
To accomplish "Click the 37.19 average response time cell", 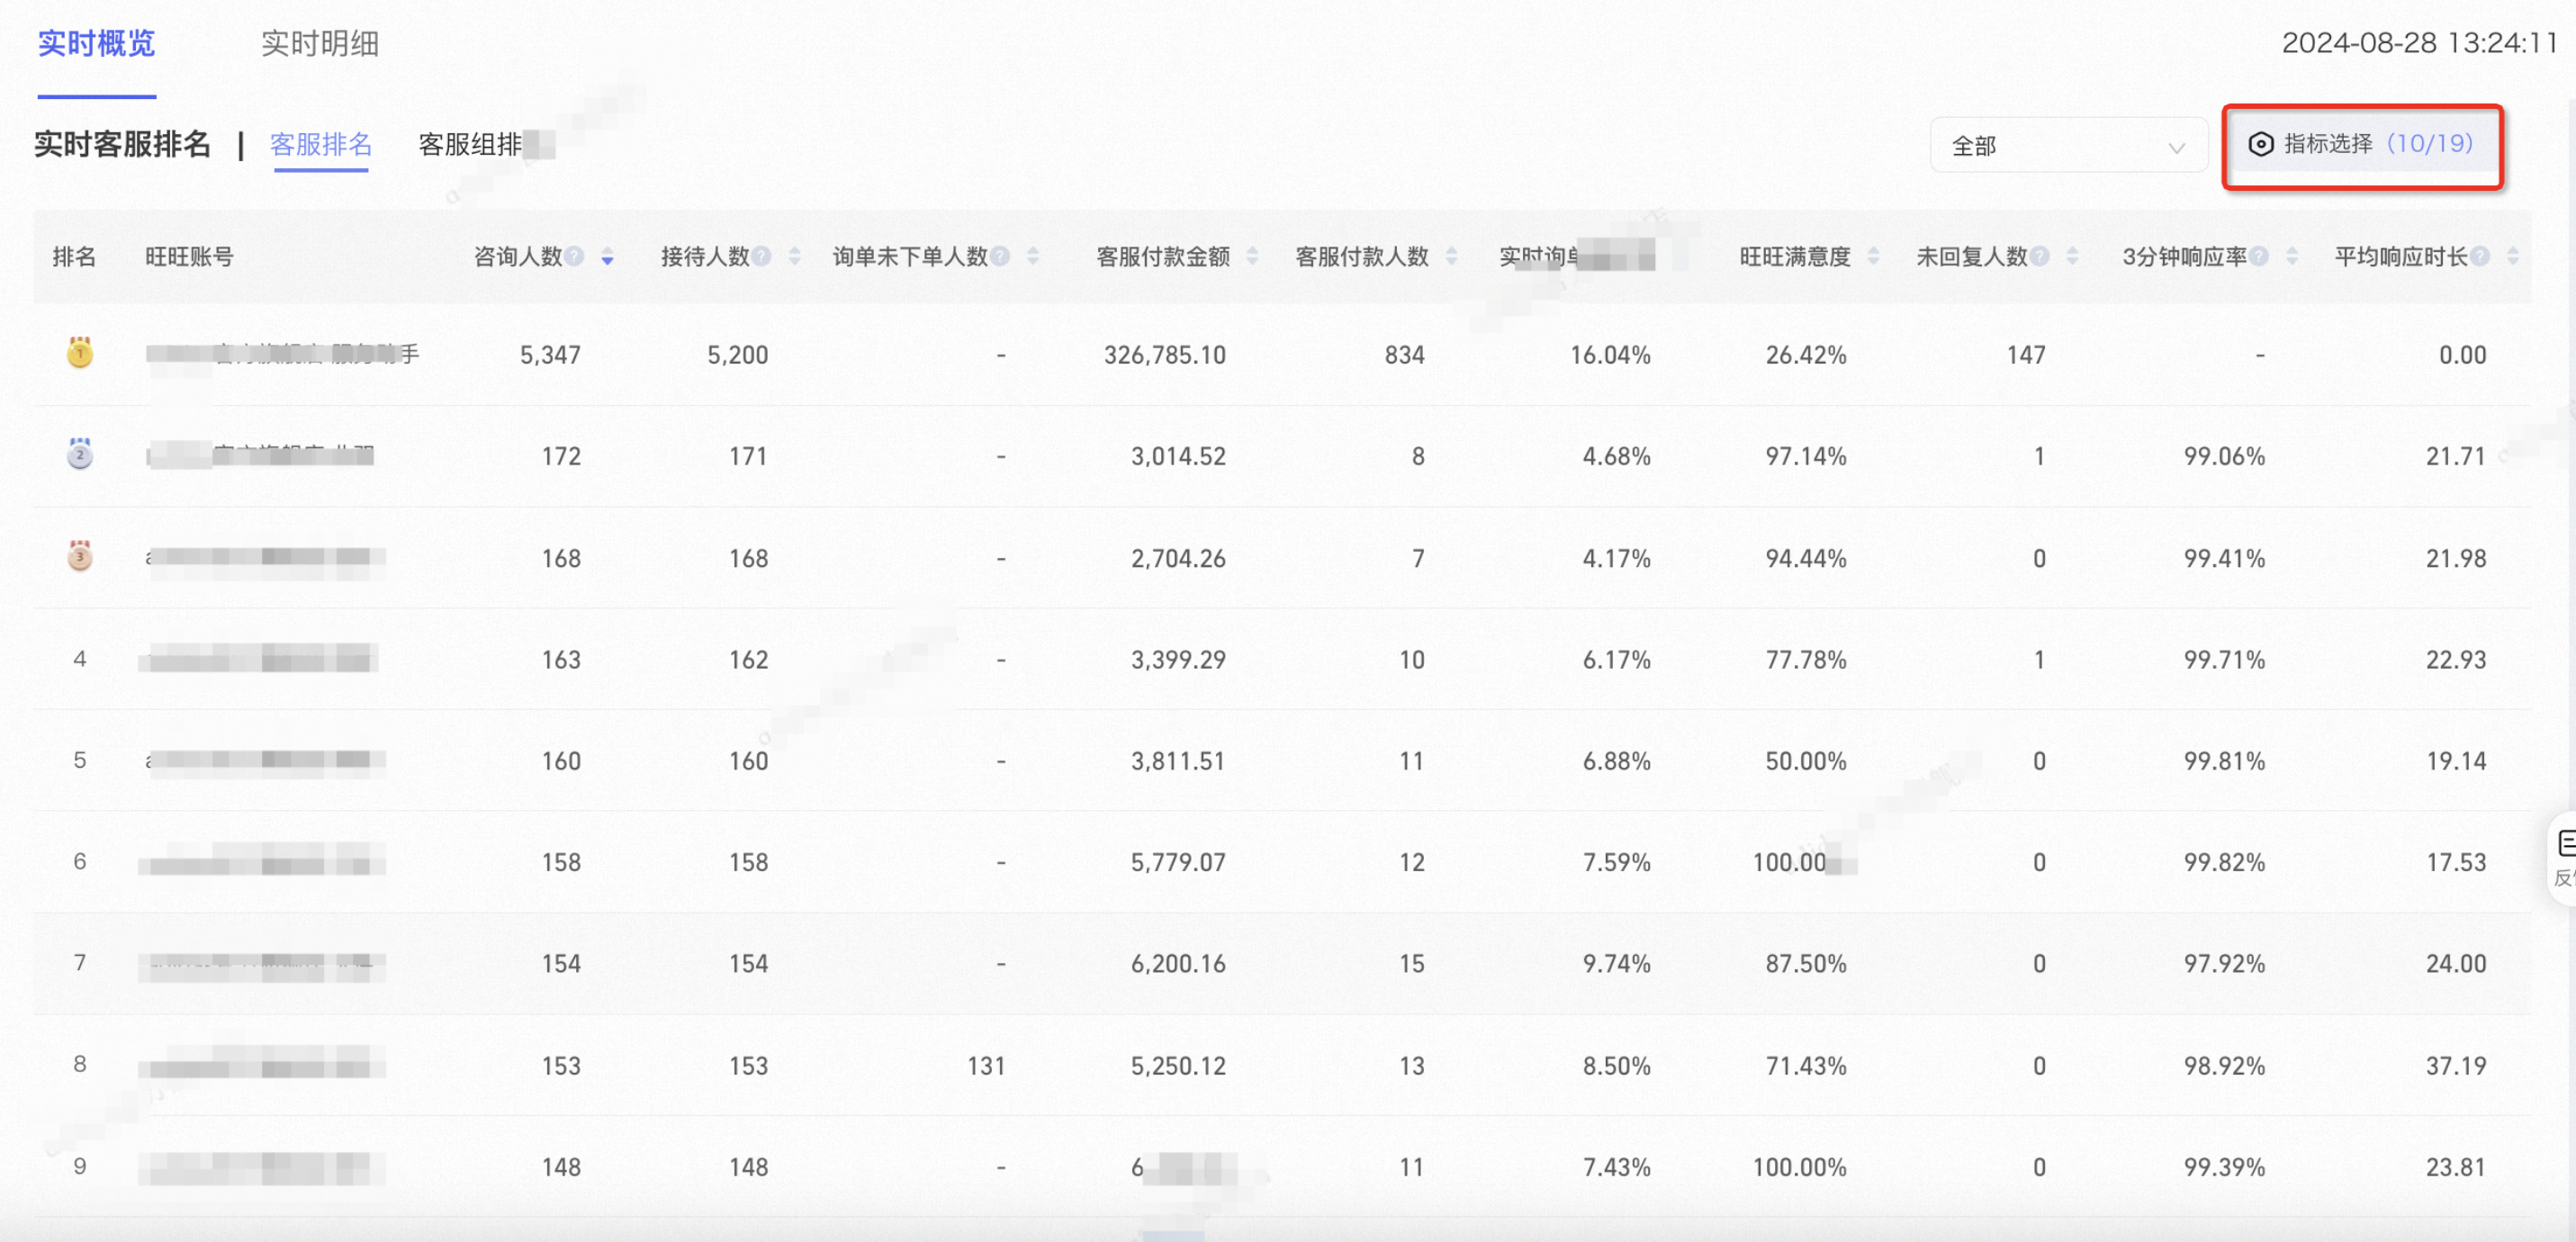I will (2456, 1066).
